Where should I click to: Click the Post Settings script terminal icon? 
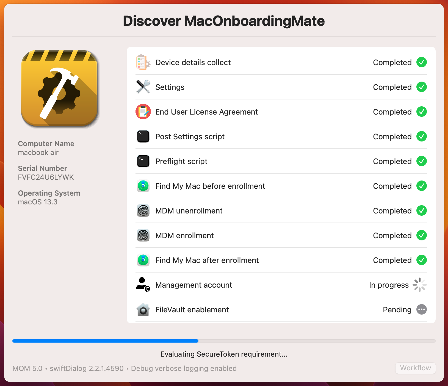pos(143,137)
